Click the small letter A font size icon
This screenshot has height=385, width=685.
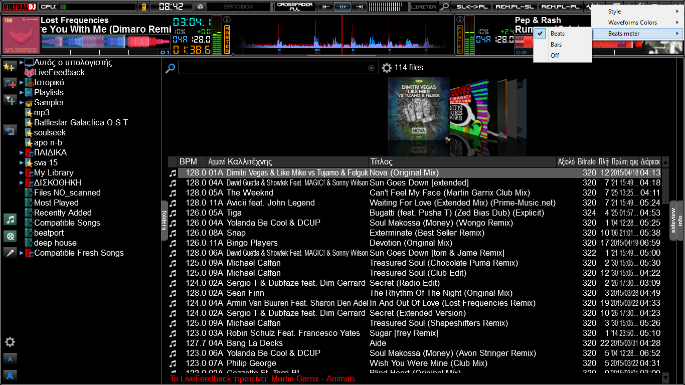[10, 358]
